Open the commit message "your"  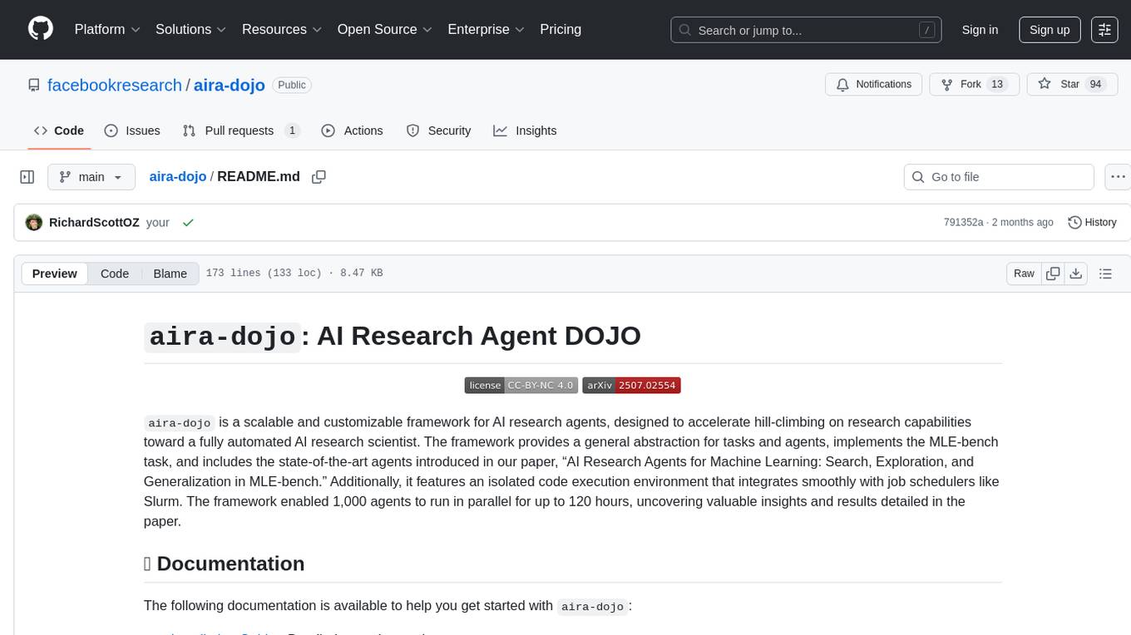click(x=157, y=222)
